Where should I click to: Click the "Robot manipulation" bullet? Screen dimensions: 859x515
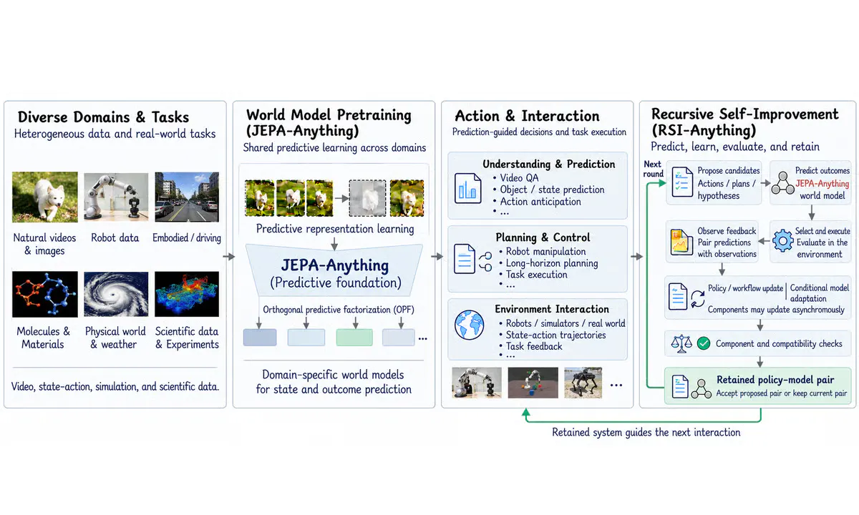(x=545, y=252)
